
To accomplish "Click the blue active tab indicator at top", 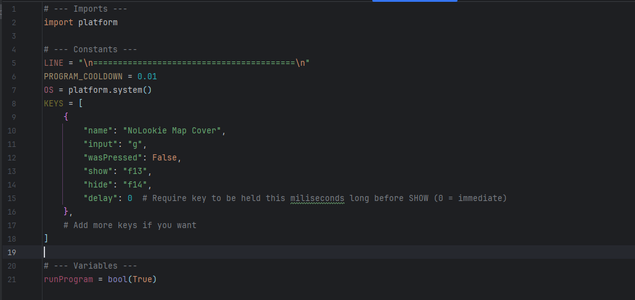I will (x=414, y=1).
